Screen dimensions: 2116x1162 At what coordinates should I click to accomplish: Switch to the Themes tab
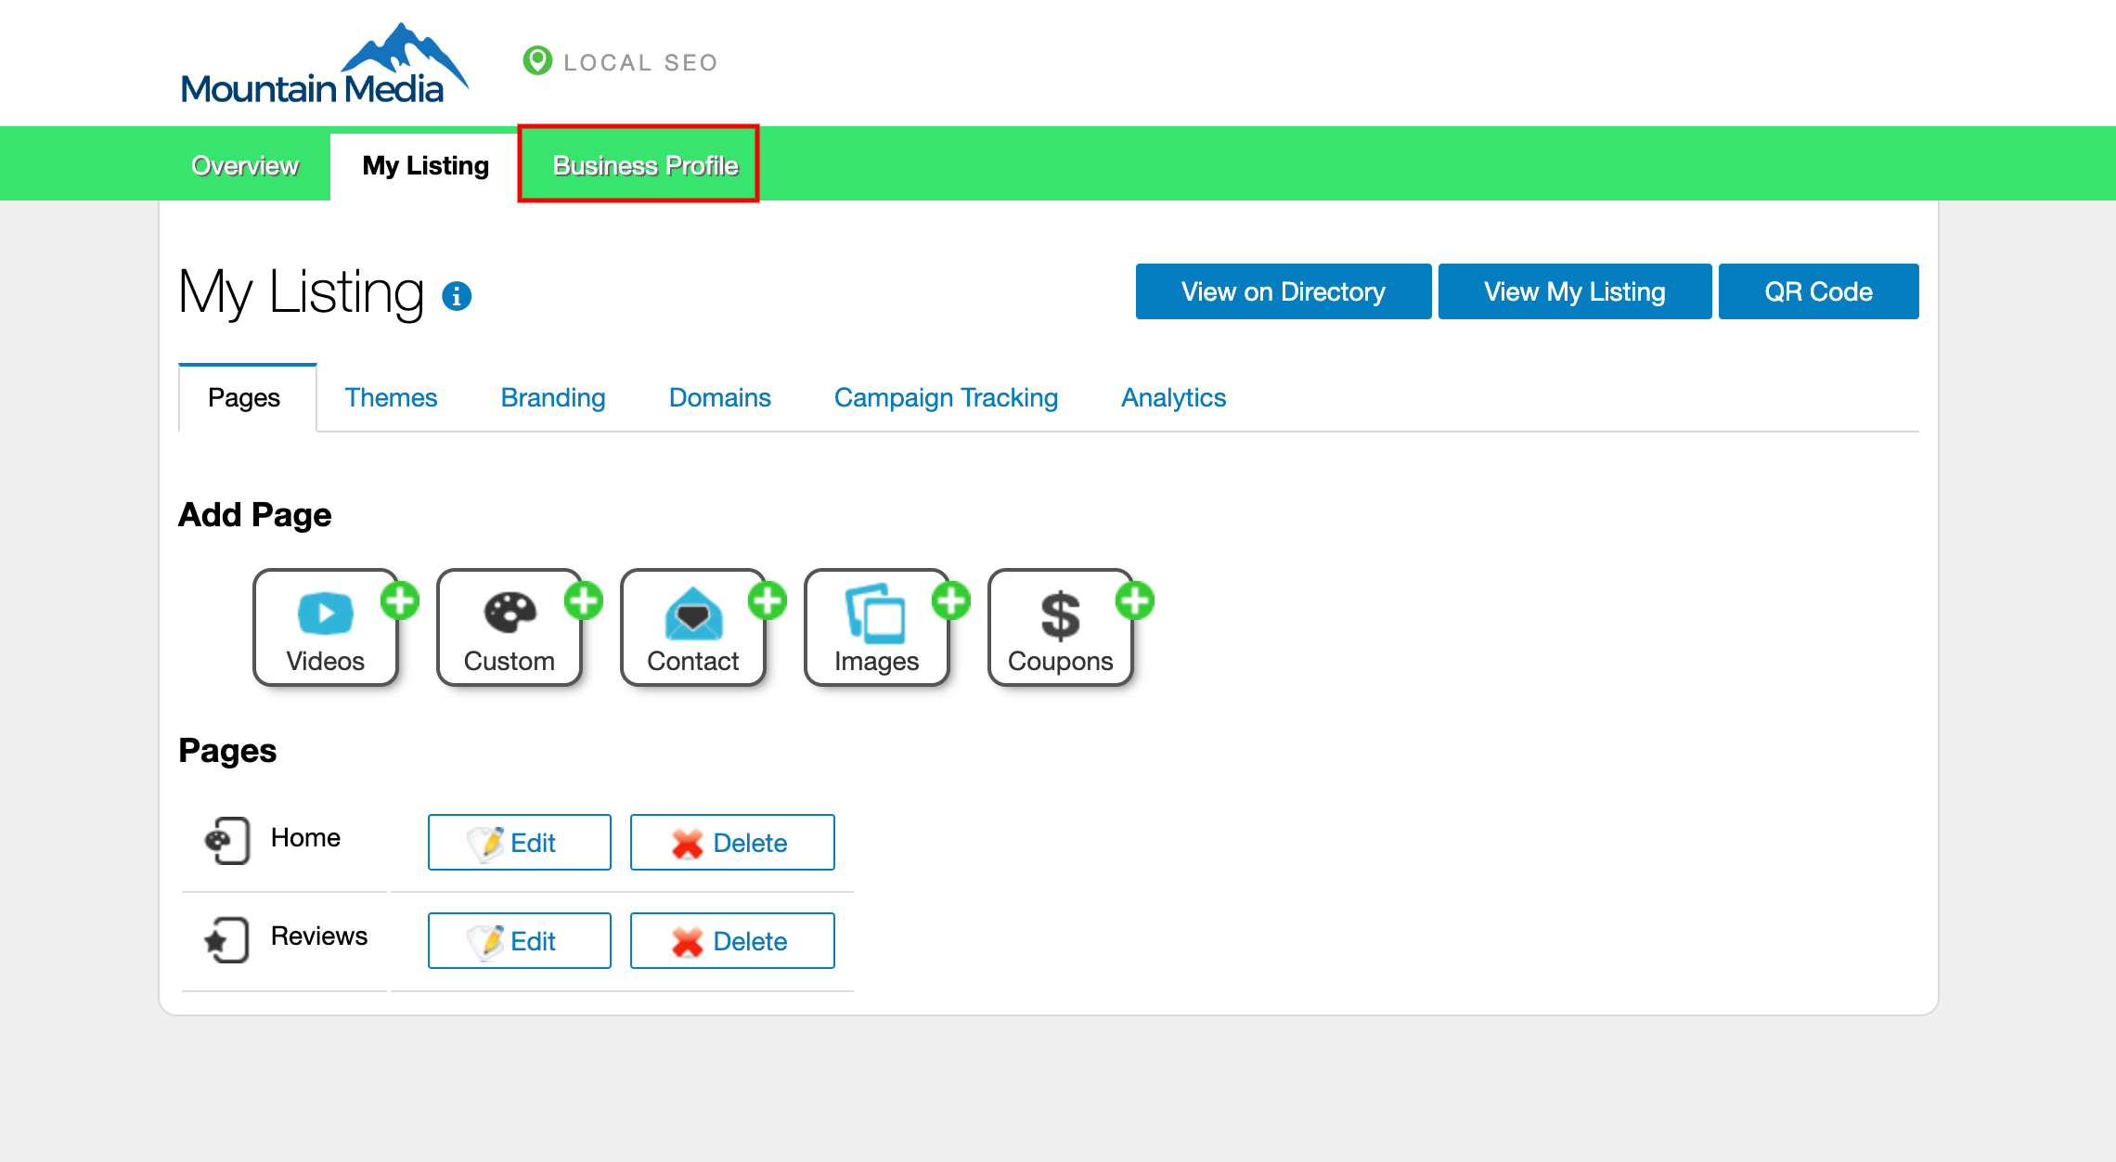[x=392, y=397]
